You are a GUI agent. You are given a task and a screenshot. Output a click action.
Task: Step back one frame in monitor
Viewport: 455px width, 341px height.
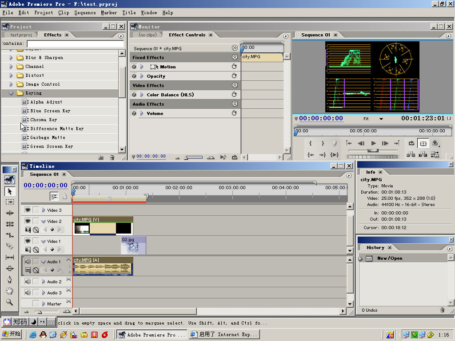click(x=361, y=143)
